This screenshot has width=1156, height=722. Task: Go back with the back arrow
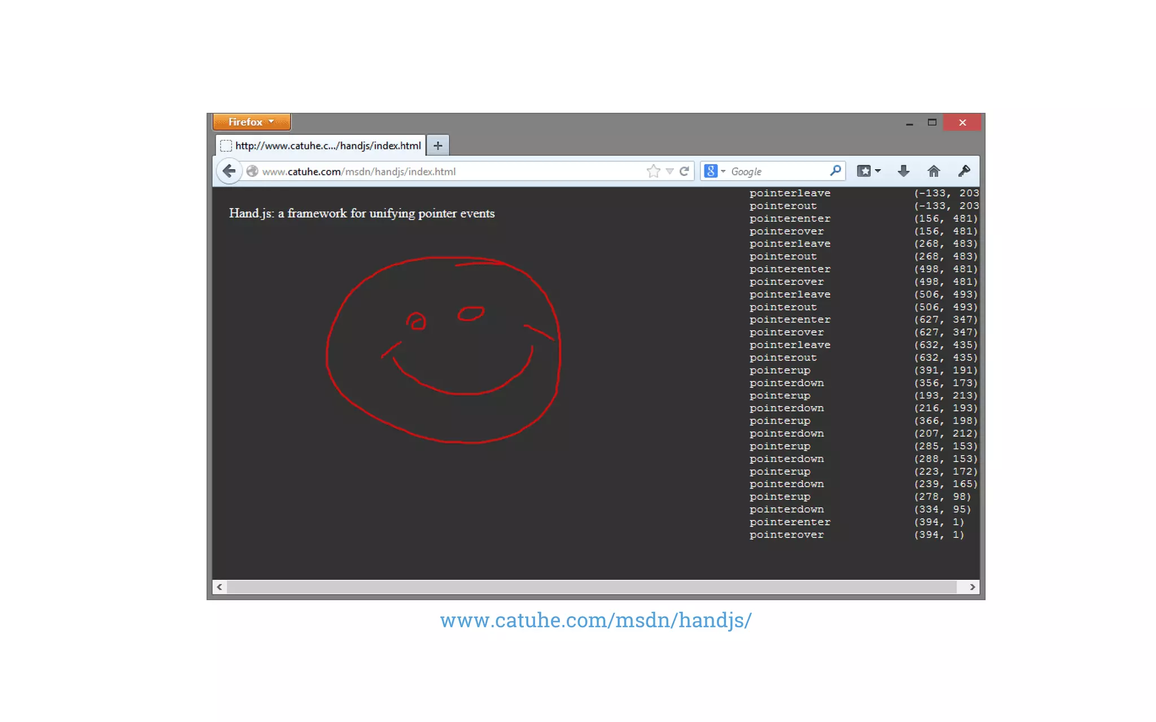pos(229,171)
